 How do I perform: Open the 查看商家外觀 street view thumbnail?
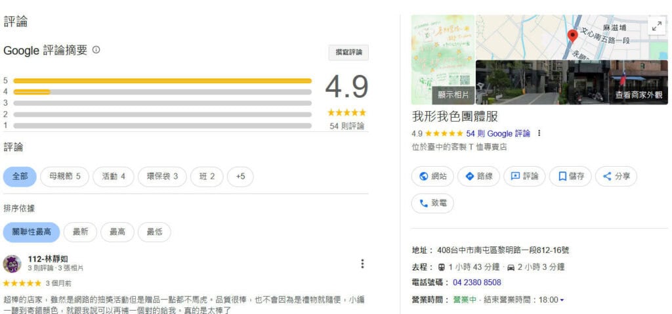click(x=572, y=82)
